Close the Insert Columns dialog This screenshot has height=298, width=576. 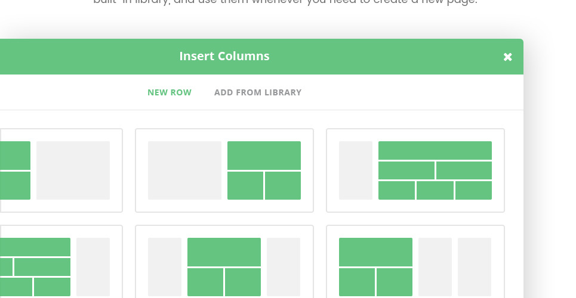click(507, 57)
